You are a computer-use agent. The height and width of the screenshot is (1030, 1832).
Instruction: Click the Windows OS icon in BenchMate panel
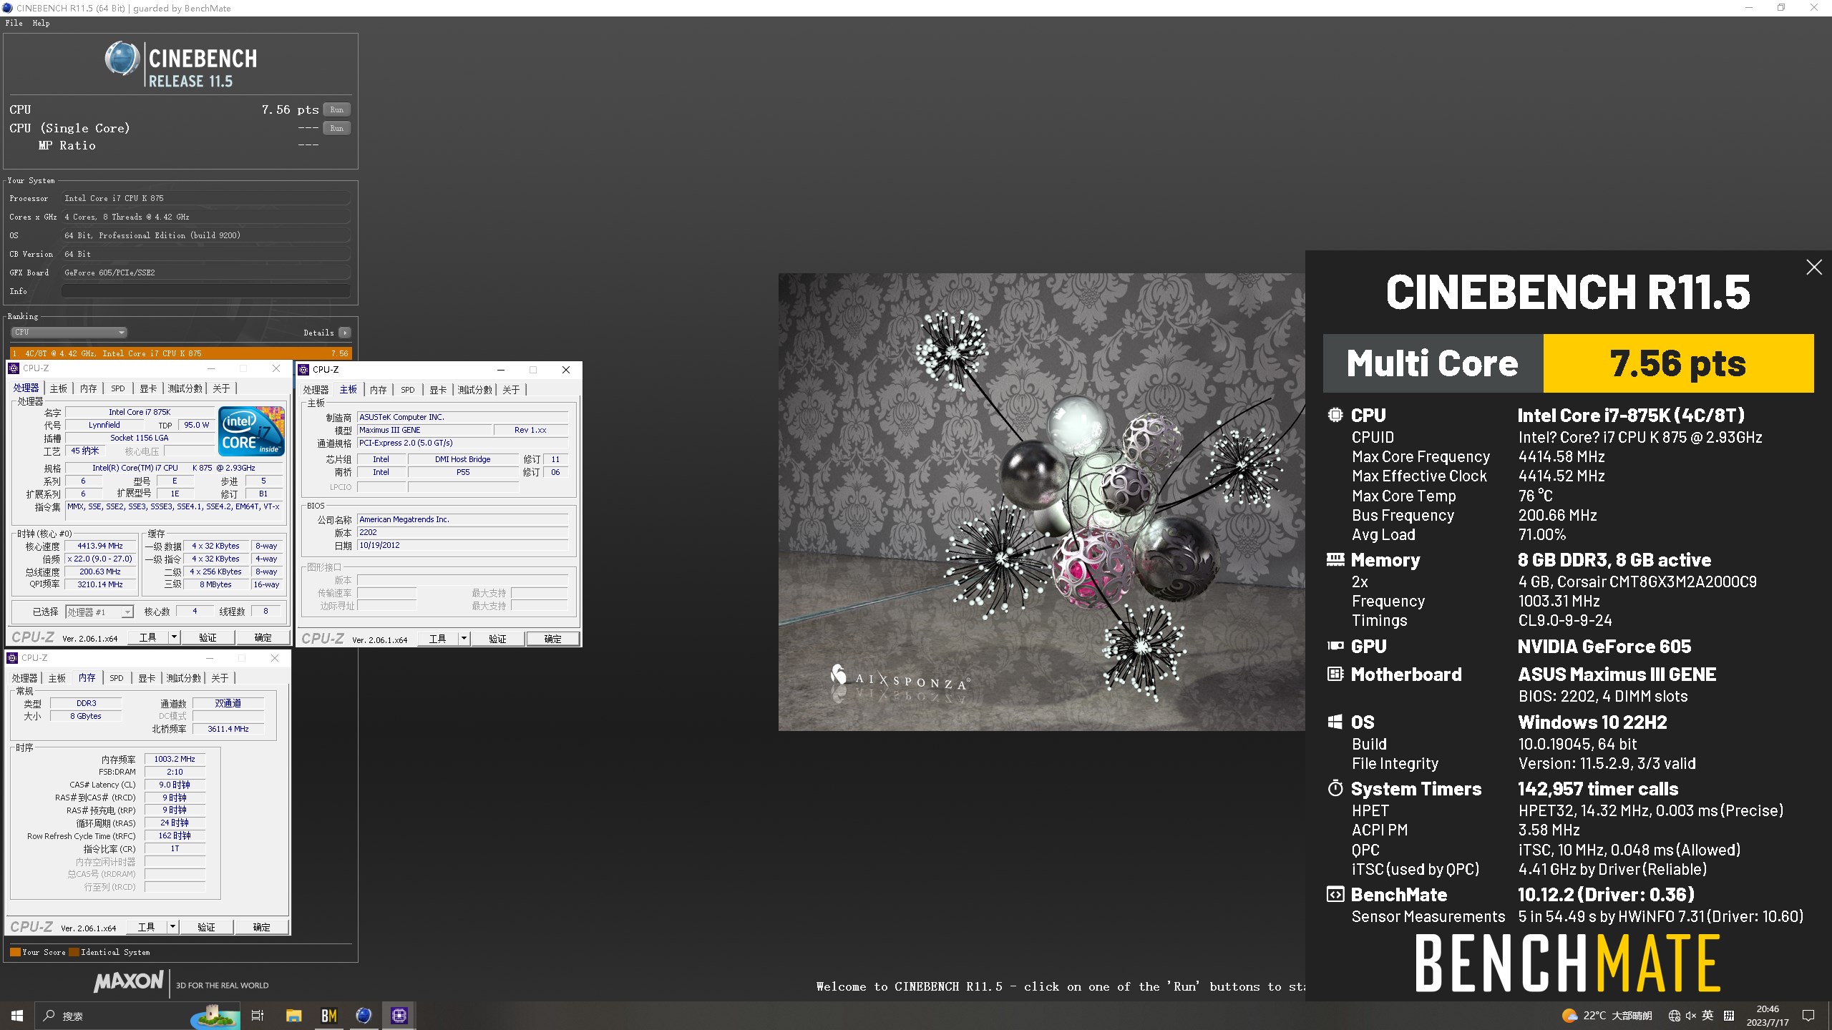[1335, 722]
